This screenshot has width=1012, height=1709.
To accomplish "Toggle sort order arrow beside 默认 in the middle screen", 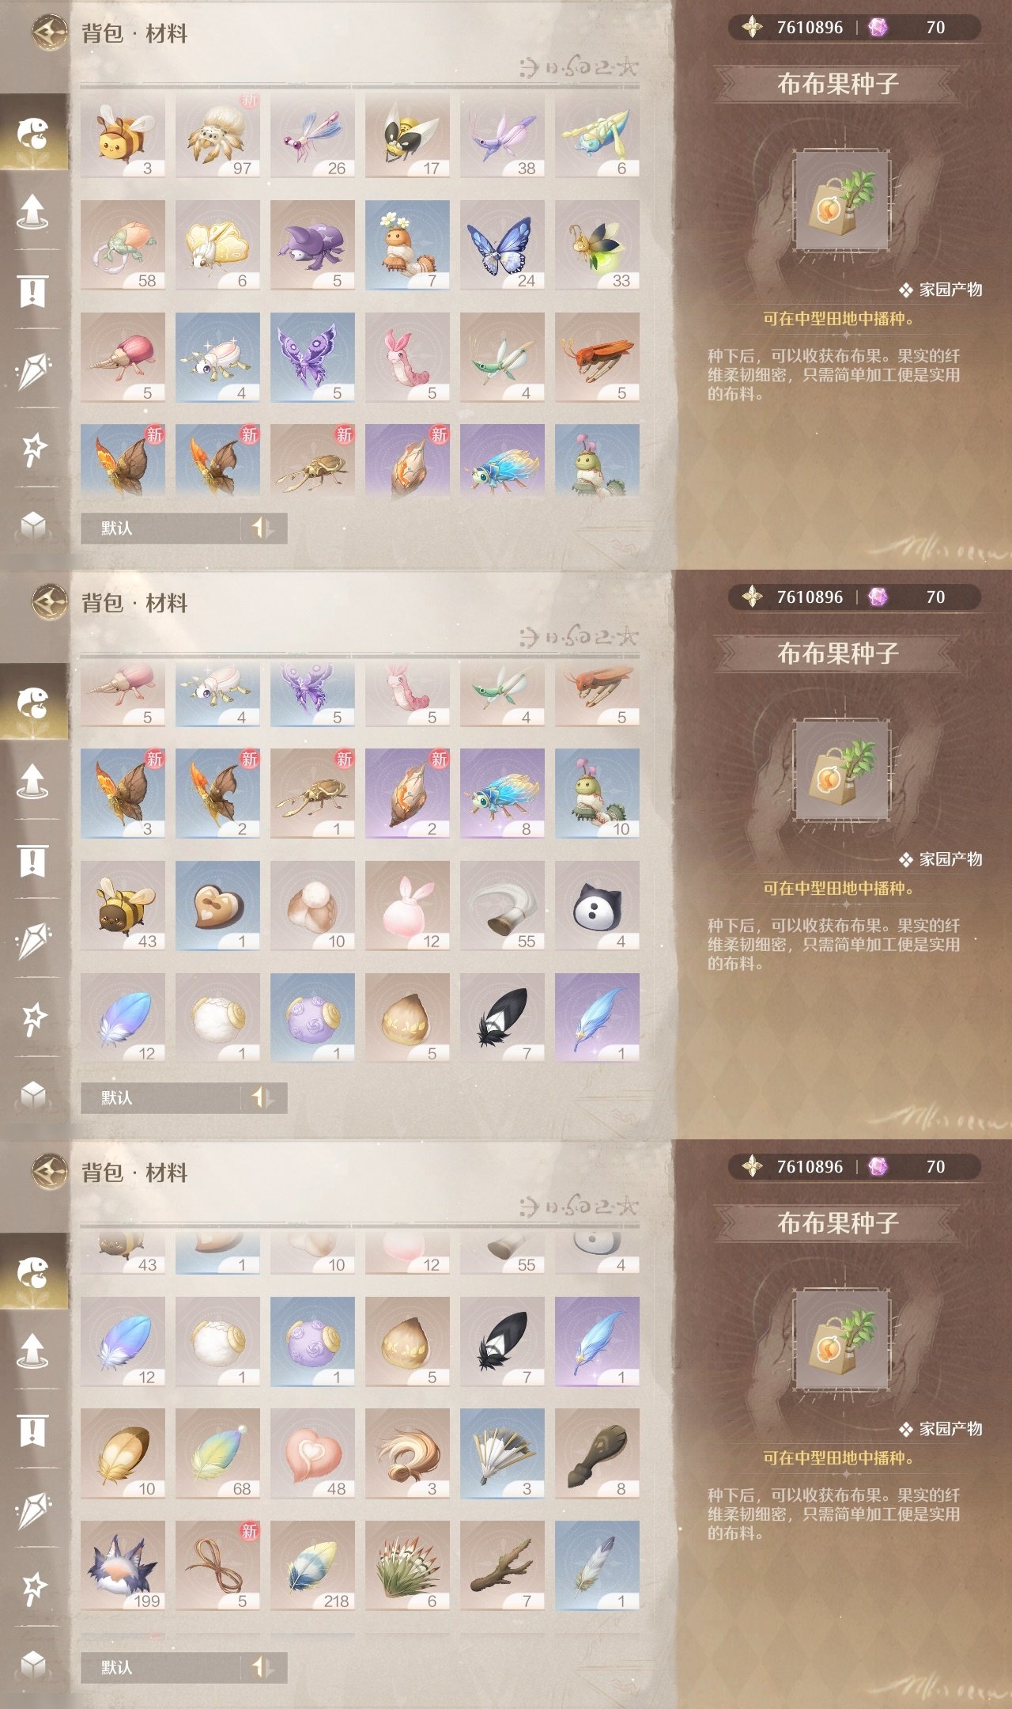I will pos(262,1097).
